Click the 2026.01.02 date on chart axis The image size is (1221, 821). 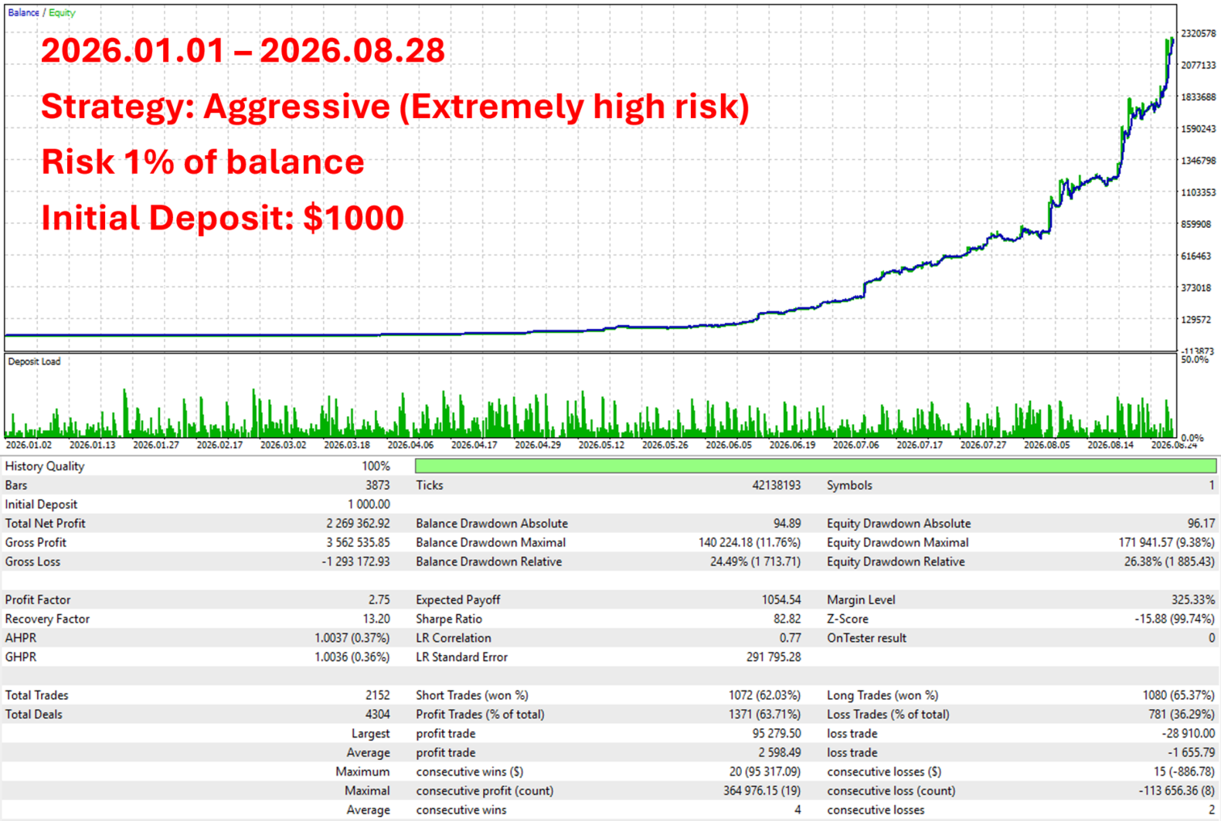29,445
